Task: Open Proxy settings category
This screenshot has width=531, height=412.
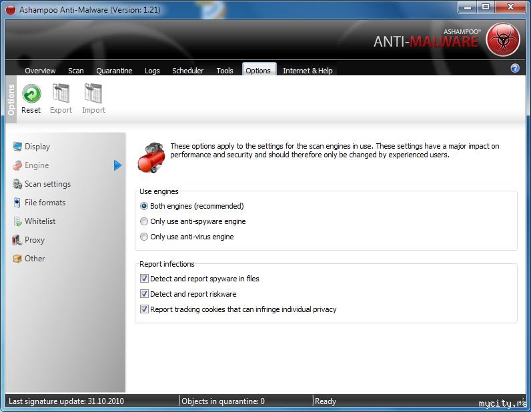Action: pyautogui.click(x=35, y=240)
